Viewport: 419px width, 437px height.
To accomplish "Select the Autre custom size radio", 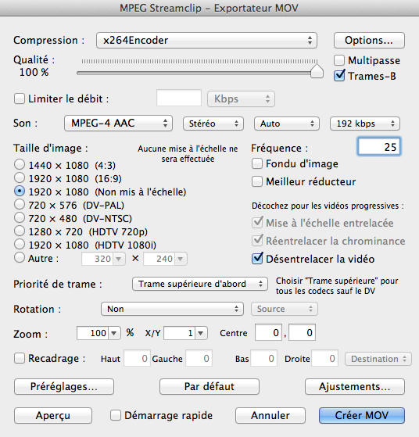I will pos(20,258).
